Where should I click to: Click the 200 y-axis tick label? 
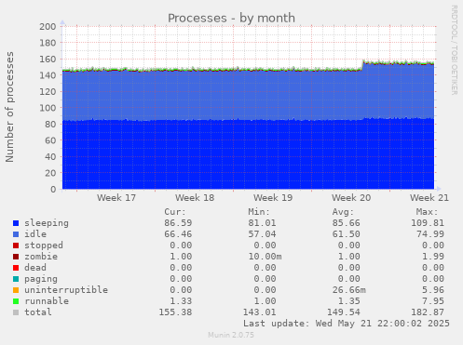48,27
